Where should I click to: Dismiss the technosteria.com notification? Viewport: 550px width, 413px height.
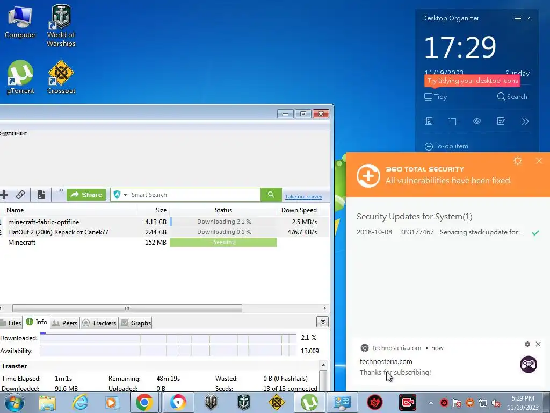(538, 344)
